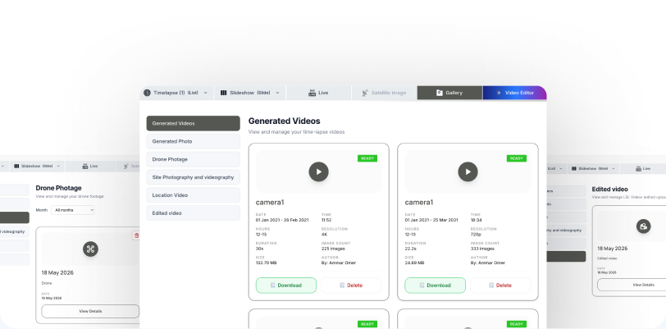Click the Slideshow icon in the Edited video window
The width and height of the screenshot is (666, 329).
pyautogui.click(x=573, y=169)
